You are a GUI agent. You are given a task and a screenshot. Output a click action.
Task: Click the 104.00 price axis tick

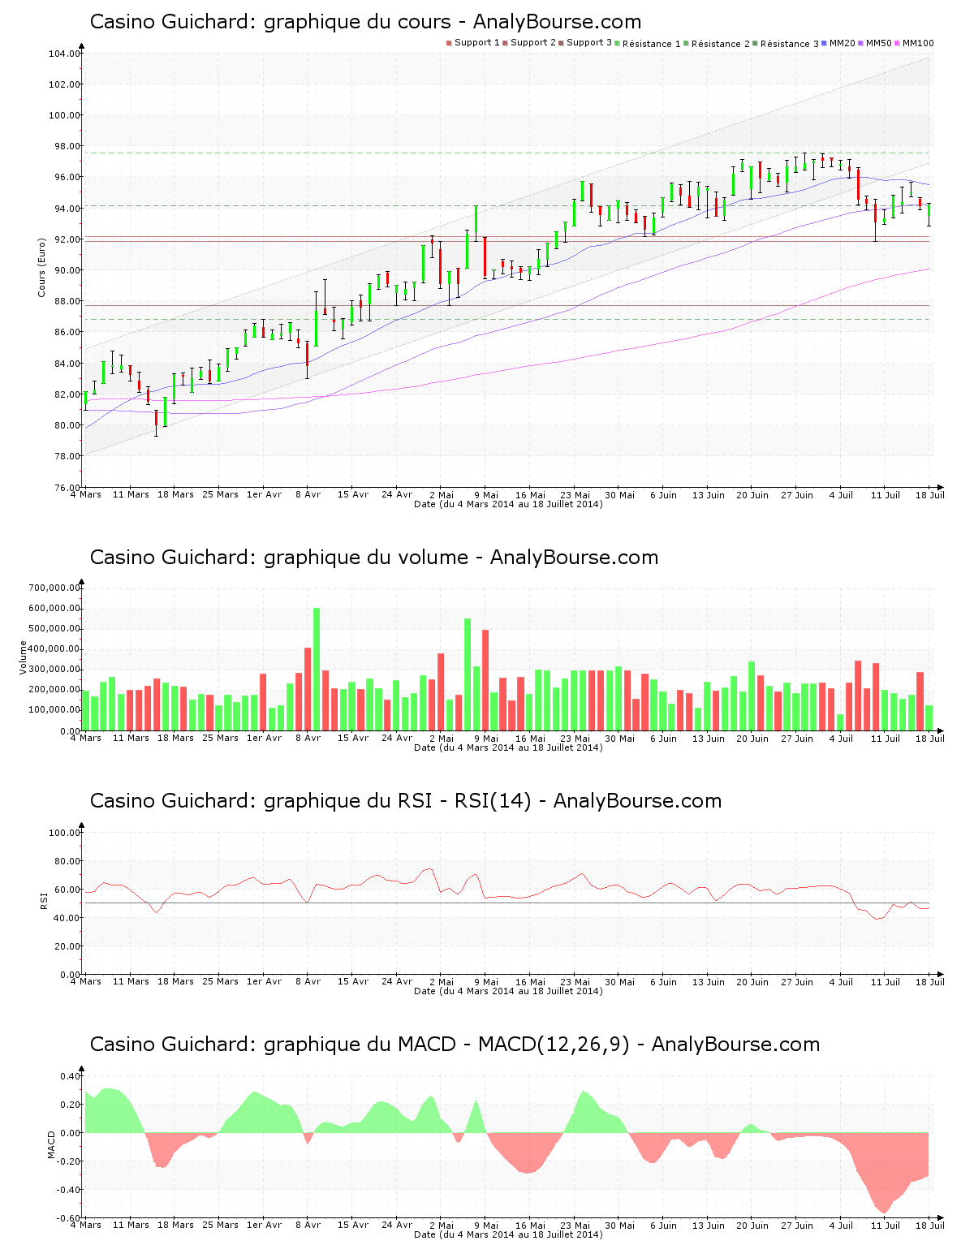pyautogui.click(x=64, y=54)
